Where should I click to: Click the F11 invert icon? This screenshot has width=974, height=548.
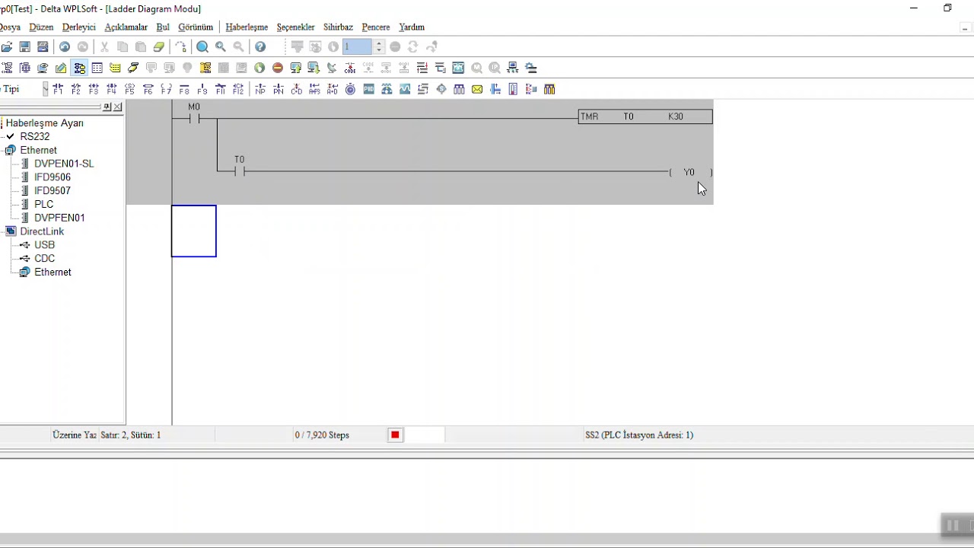(221, 89)
